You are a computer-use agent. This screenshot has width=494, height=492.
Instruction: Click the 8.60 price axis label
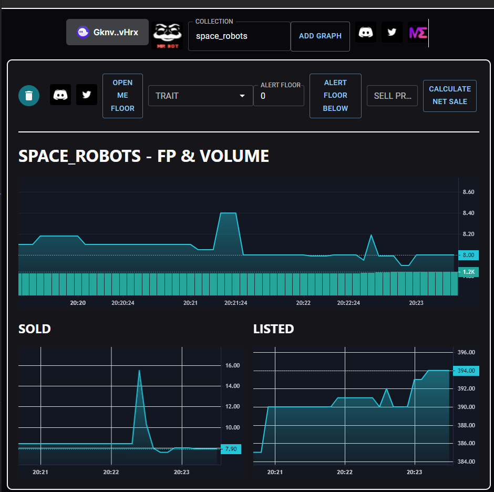468,192
